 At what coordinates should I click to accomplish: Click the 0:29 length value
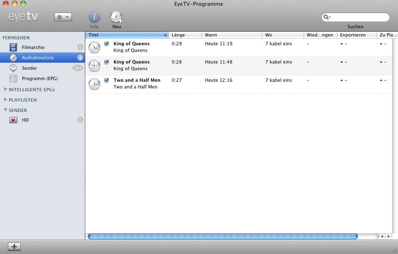pos(177,44)
